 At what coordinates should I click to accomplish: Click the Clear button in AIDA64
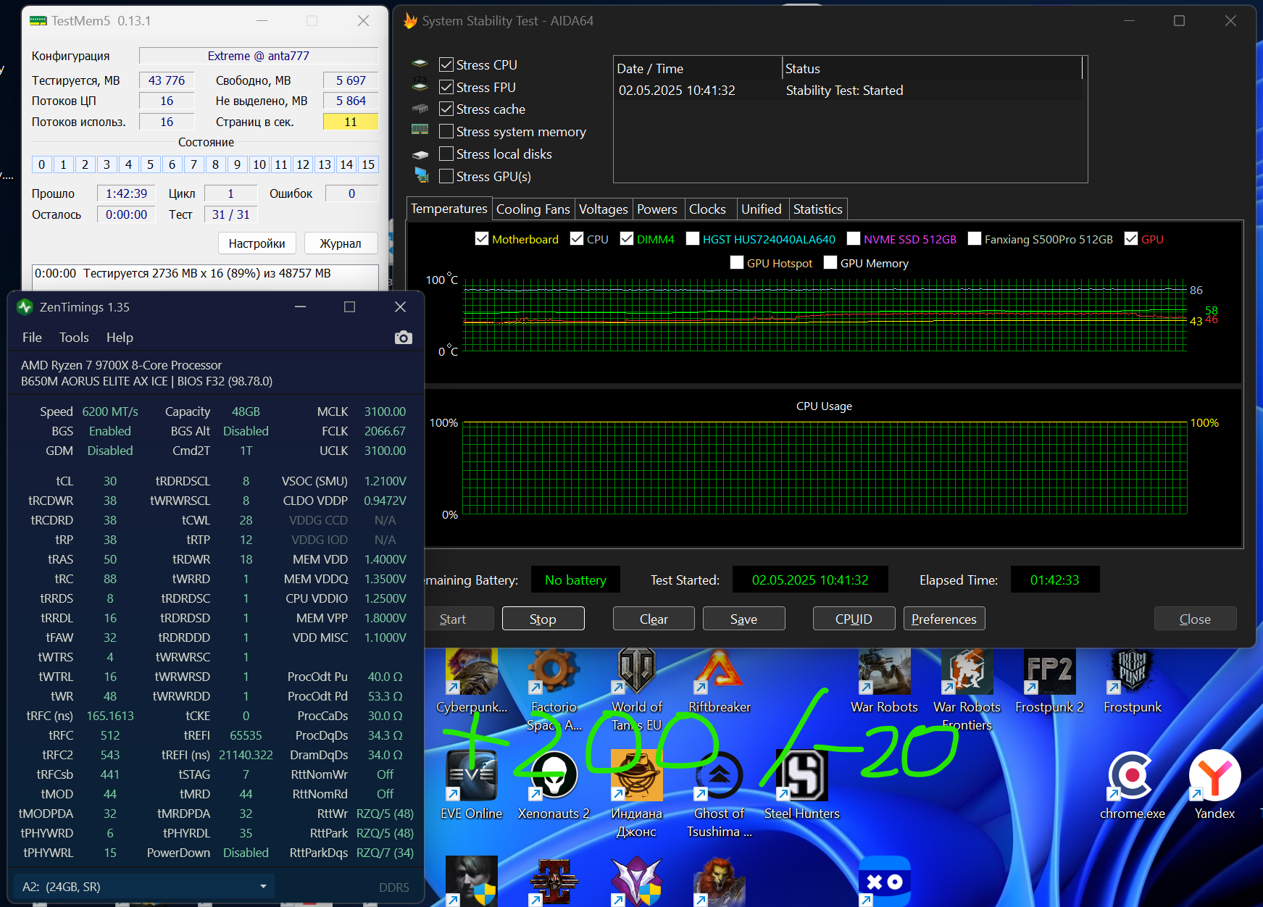tap(654, 619)
